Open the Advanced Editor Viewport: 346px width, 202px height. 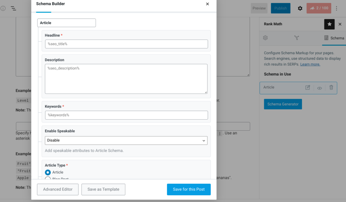click(58, 190)
